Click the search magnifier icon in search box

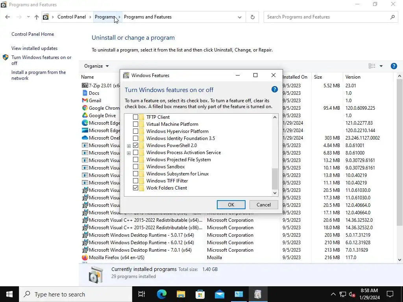(x=392, y=17)
